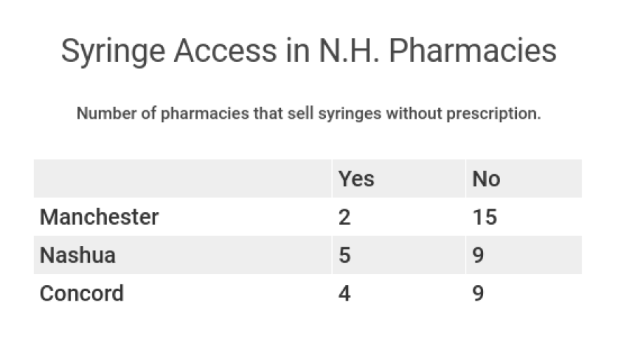
Task: Select Manchester's Yes value of 2
Action: [x=345, y=217]
